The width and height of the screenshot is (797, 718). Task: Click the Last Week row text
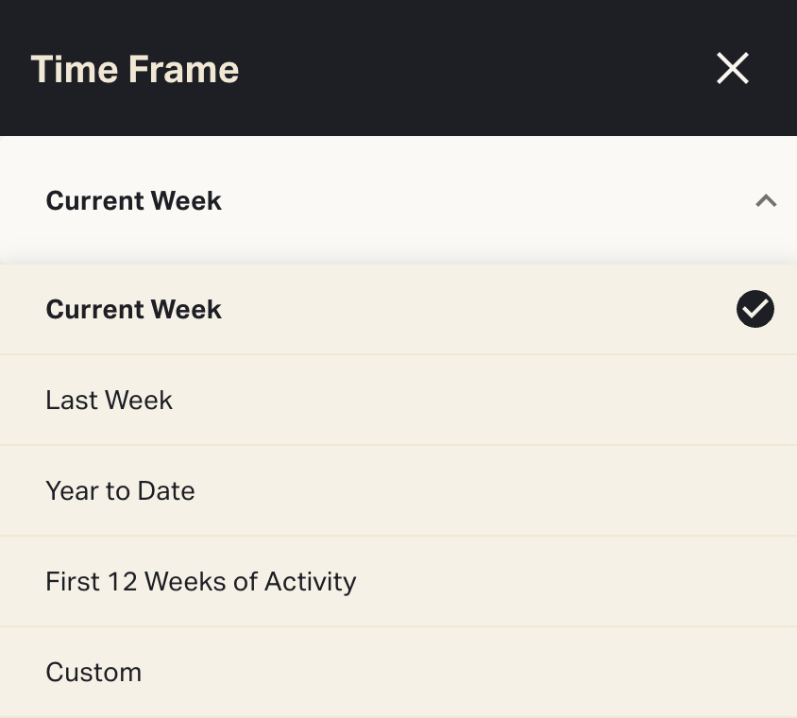point(110,401)
